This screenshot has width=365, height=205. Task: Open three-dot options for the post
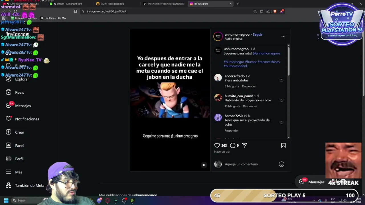[x=283, y=36]
